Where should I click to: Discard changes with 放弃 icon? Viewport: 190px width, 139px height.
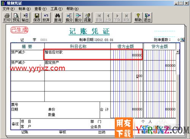pyautogui.click(x=46, y=17)
